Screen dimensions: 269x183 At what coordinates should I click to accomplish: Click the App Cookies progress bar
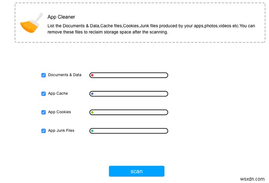(x=129, y=112)
